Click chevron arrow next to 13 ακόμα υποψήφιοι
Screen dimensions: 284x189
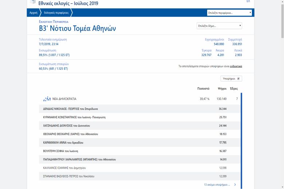point(235,185)
